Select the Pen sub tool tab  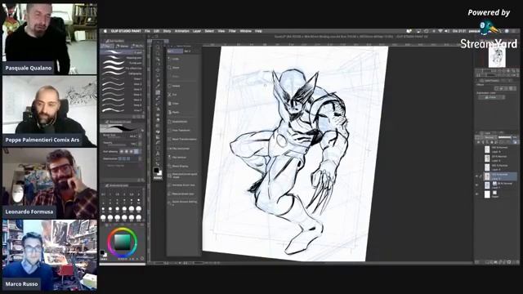107,46
